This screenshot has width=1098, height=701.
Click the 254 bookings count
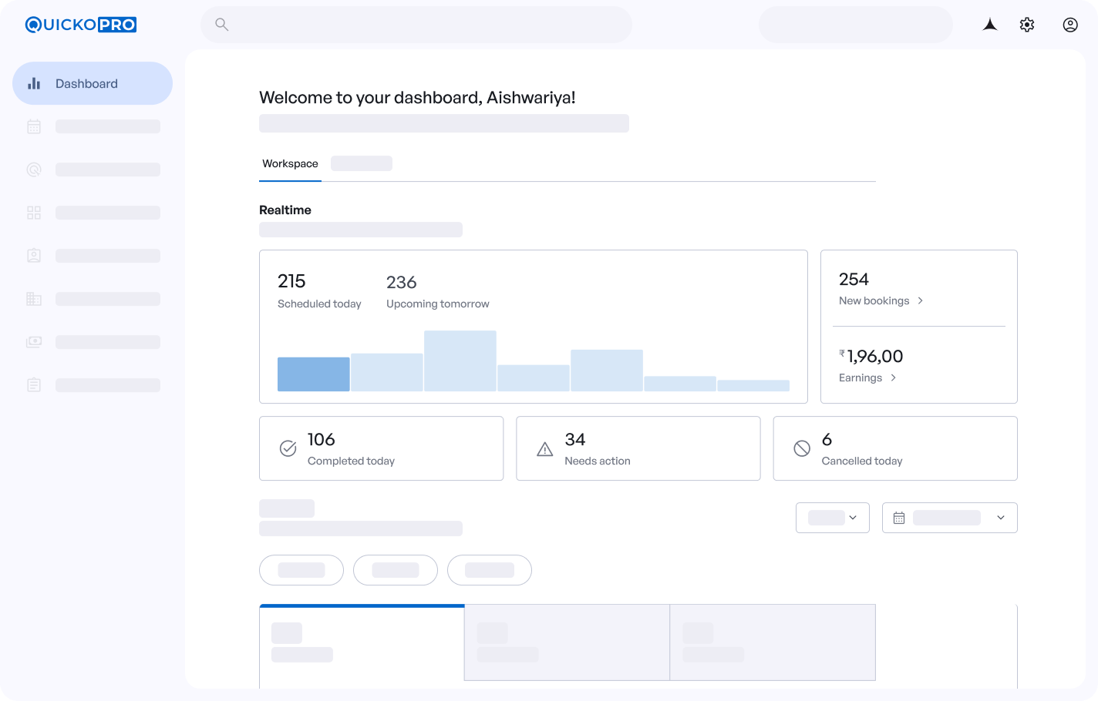click(854, 279)
